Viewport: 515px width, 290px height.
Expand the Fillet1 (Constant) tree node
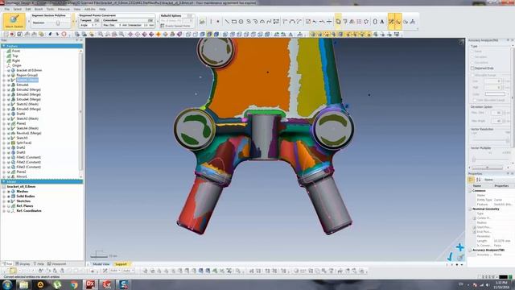[4, 158]
